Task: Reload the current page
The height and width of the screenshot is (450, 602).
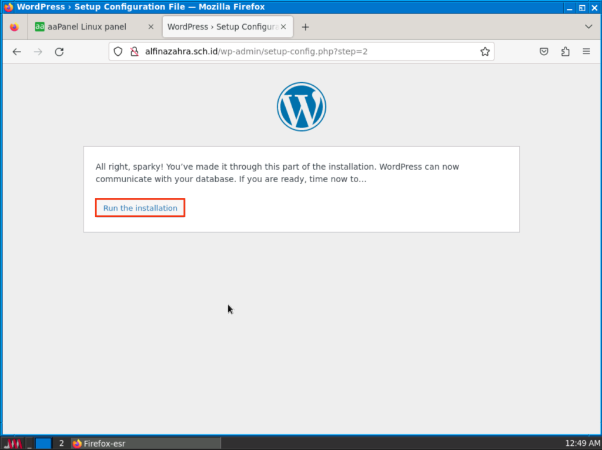Action: 59,52
